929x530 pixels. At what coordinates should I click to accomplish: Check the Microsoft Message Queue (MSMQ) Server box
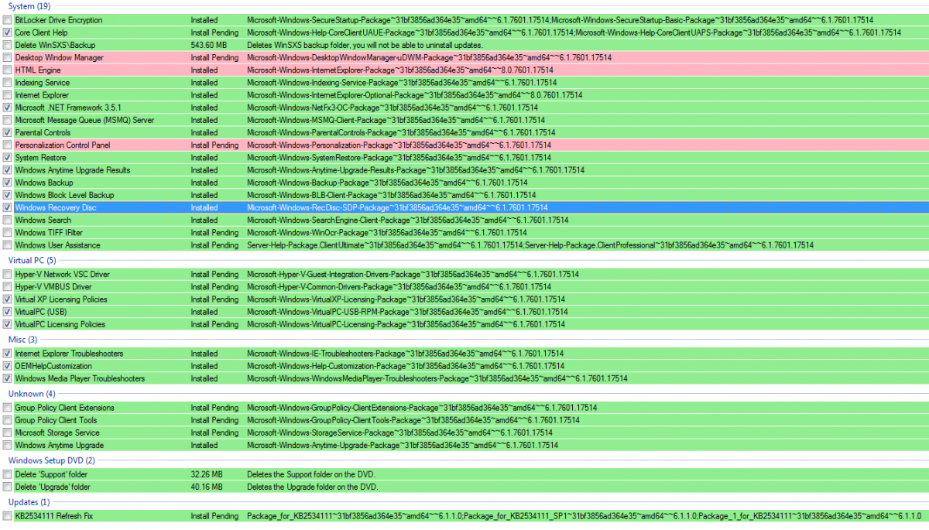8,120
